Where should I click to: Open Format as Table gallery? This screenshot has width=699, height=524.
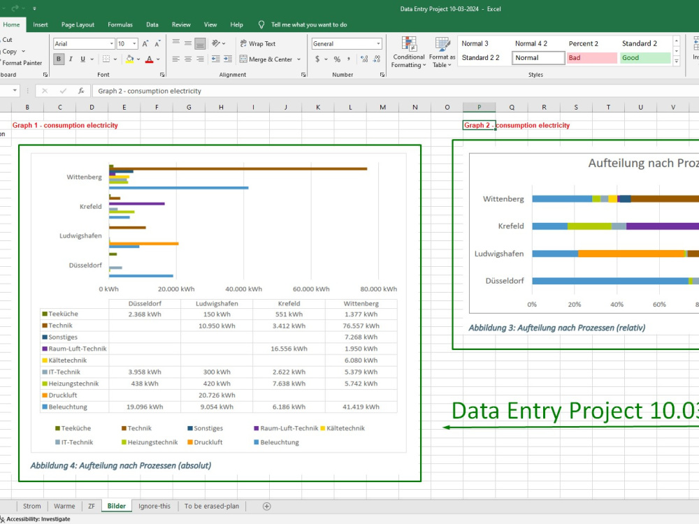click(x=442, y=52)
